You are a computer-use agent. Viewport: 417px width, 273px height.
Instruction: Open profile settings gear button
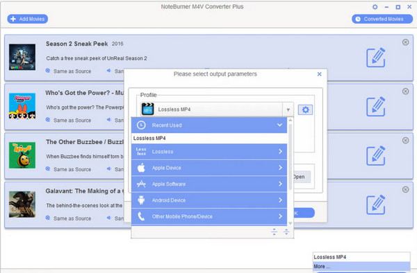(305, 109)
